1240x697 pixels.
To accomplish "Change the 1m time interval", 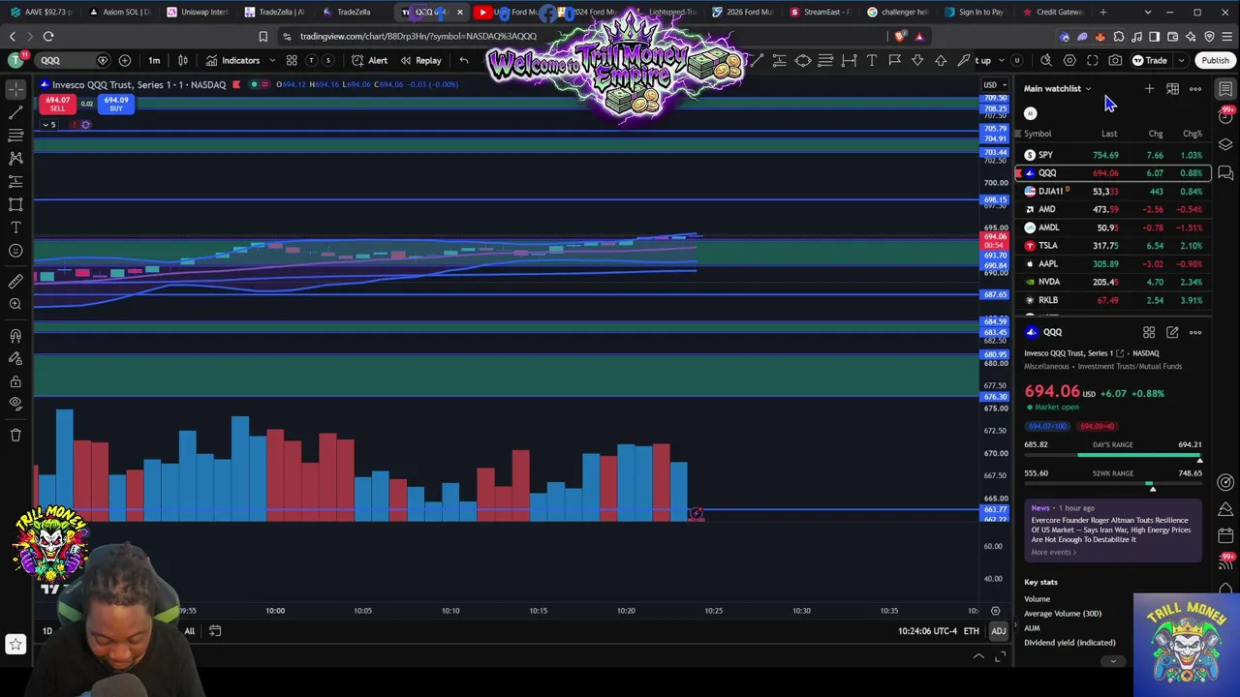I will [154, 60].
